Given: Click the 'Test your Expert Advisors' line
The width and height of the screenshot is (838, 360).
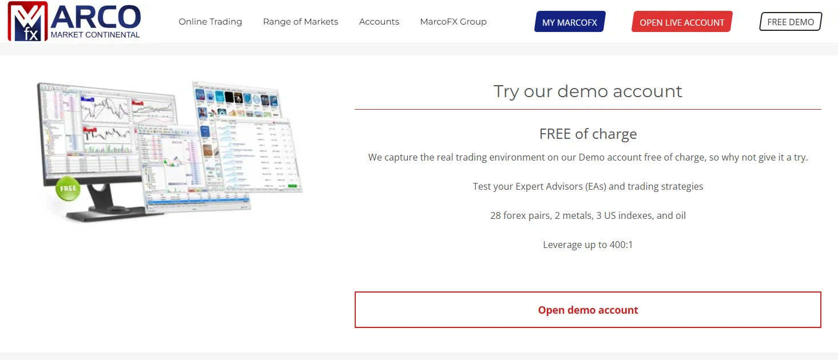Looking at the screenshot, I should pos(588,186).
